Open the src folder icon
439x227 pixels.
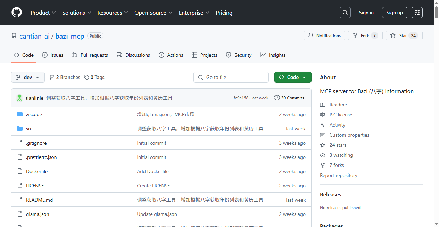[20, 129]
